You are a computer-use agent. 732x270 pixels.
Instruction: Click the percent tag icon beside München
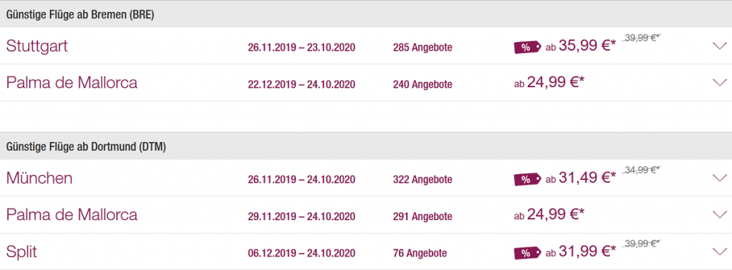[x=528, y=179]
